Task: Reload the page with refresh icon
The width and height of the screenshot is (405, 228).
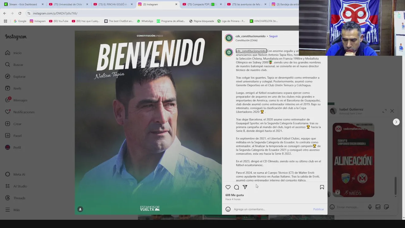Action: [20, 13]
